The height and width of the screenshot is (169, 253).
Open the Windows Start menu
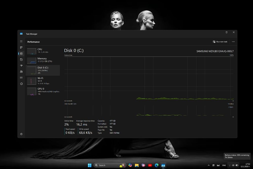90,165
